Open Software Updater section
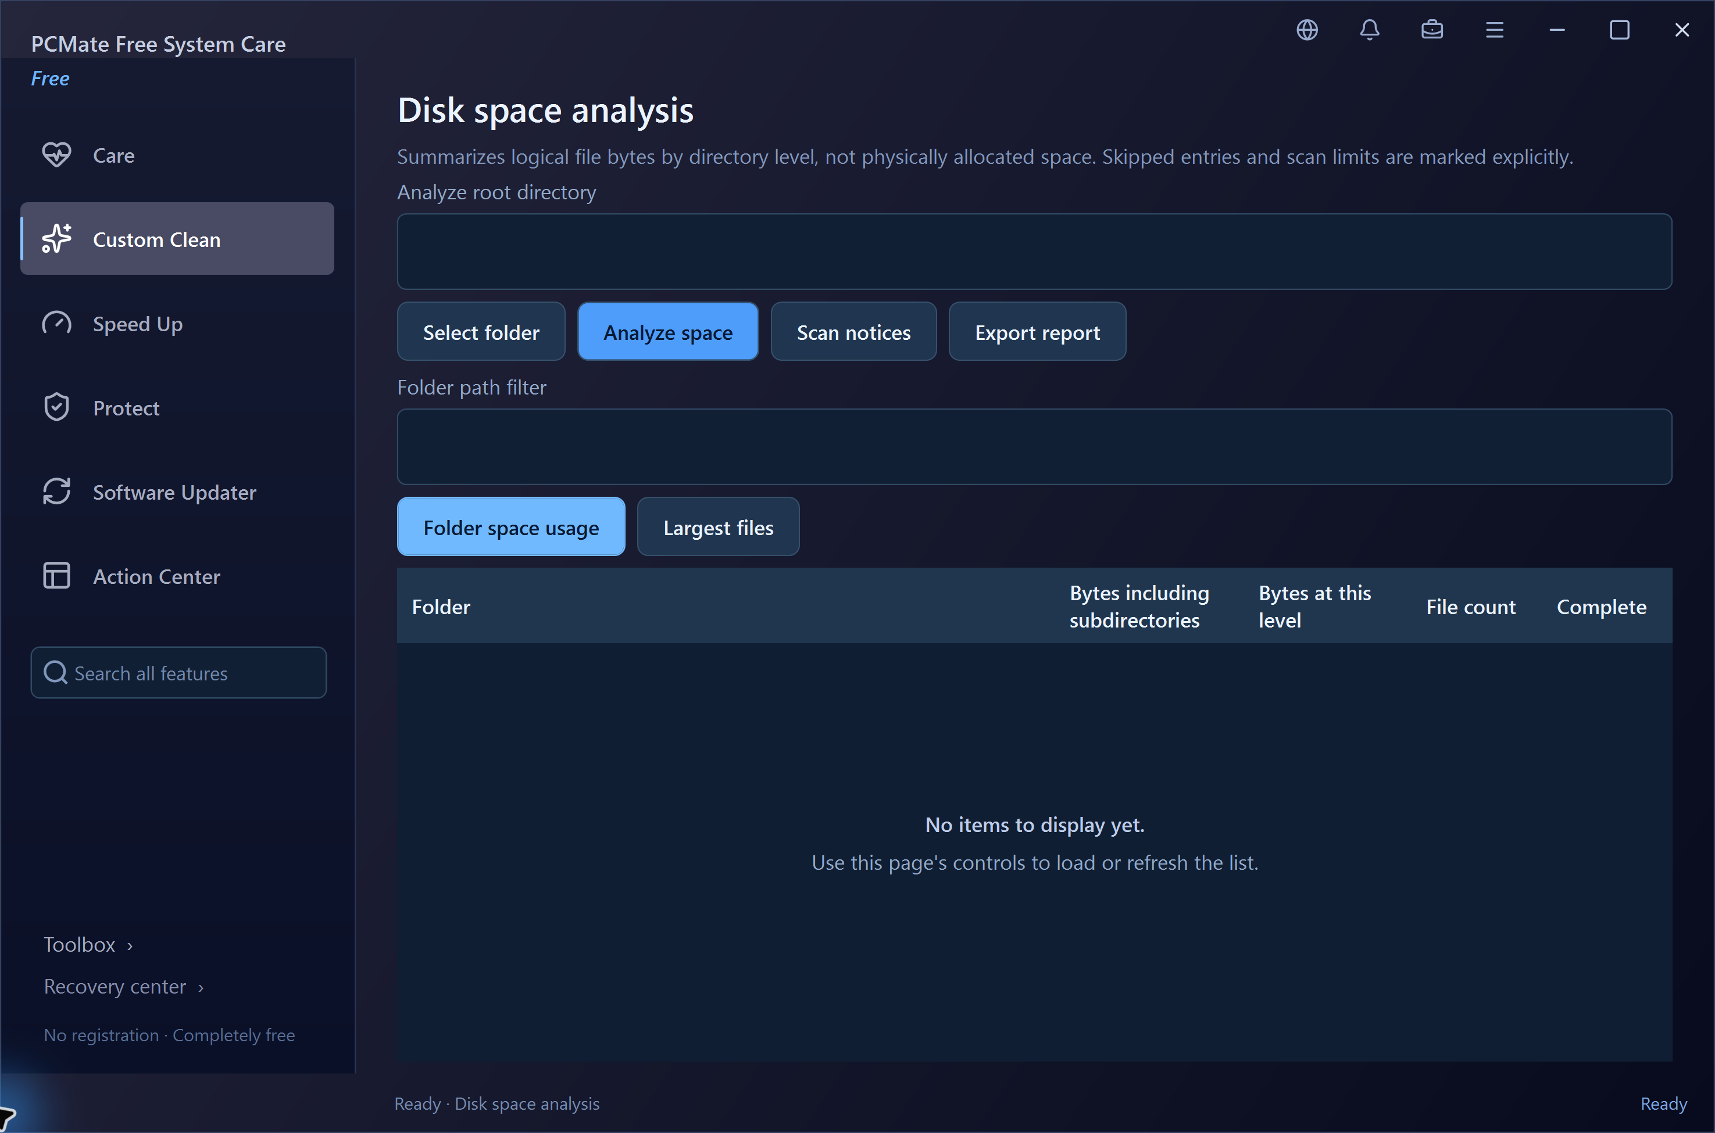1715x1133 pixels. (x=177, y=492)
